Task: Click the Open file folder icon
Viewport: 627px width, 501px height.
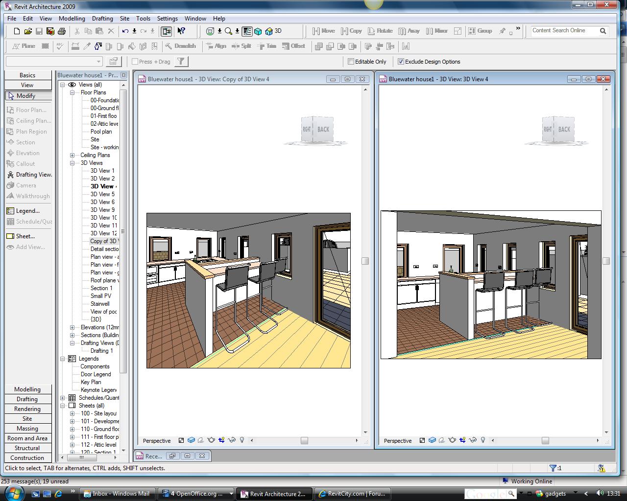Action: click(x=28, y=31)
